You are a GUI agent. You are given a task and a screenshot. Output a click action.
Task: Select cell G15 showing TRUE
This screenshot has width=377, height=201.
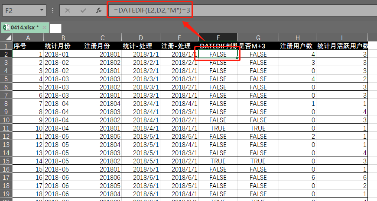258,161
